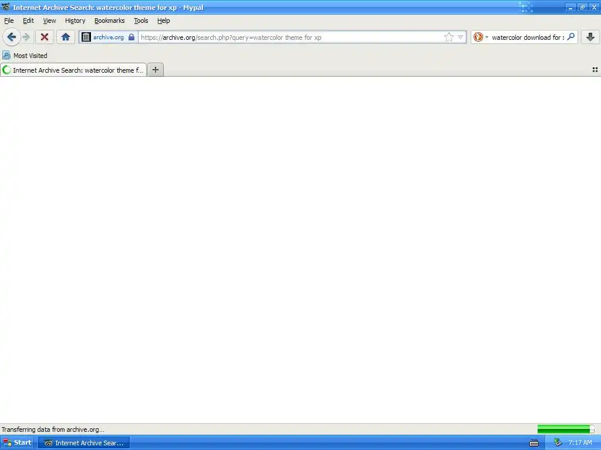Open the Bookmarks menu
601x450 pixels.
coord(110,21)
